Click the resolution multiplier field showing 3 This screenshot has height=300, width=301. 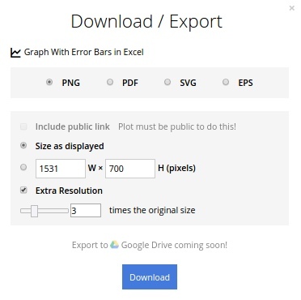click(x=86, y=210)
